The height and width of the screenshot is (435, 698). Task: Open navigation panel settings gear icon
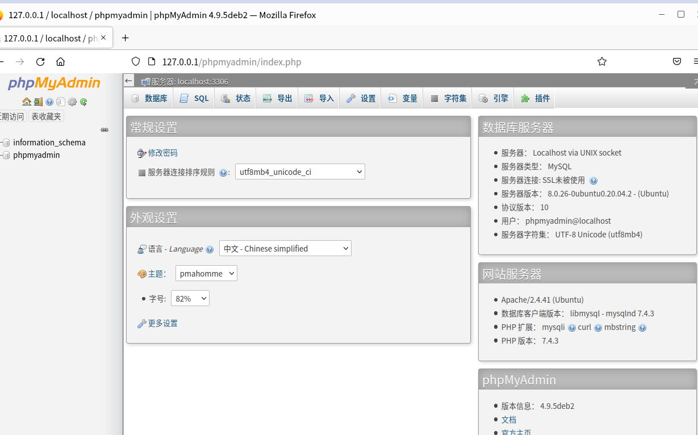(72, 102)
